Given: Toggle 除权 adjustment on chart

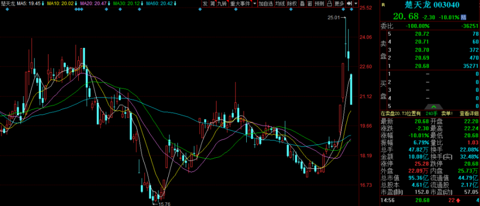Looking at the screenshot, I should 291,3.
